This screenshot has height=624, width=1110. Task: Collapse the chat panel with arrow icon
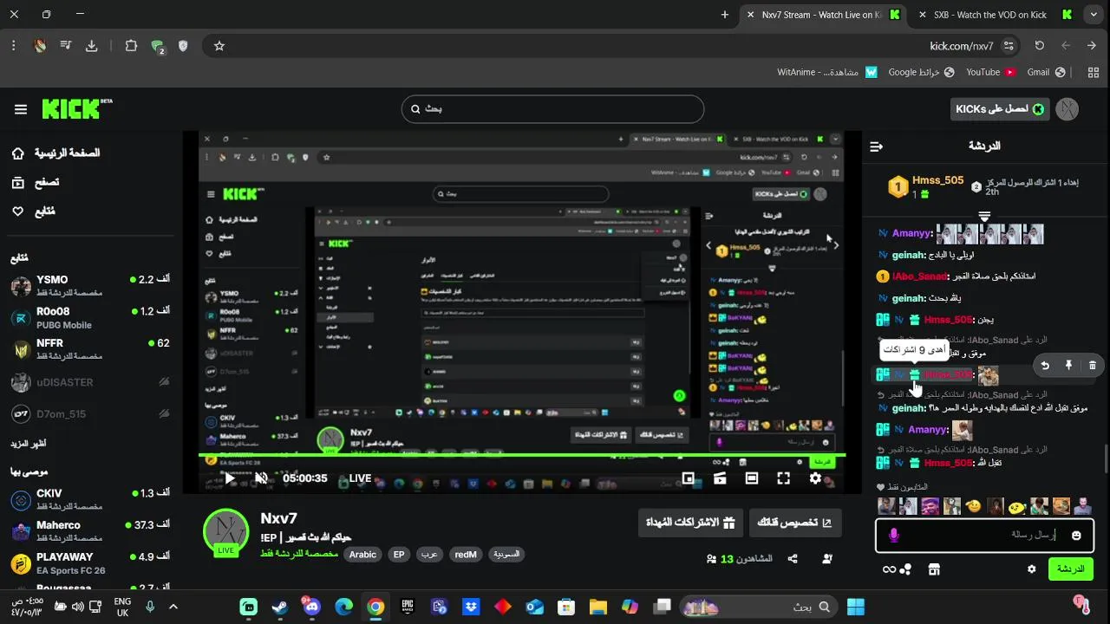click(876, 146)
